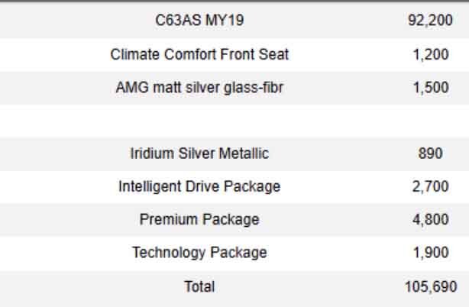Select the 1,900 price value
The height and width of the screenshot is (307, 469).
(x=431, y=253)
